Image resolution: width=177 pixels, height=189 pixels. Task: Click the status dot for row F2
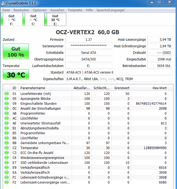7,182
